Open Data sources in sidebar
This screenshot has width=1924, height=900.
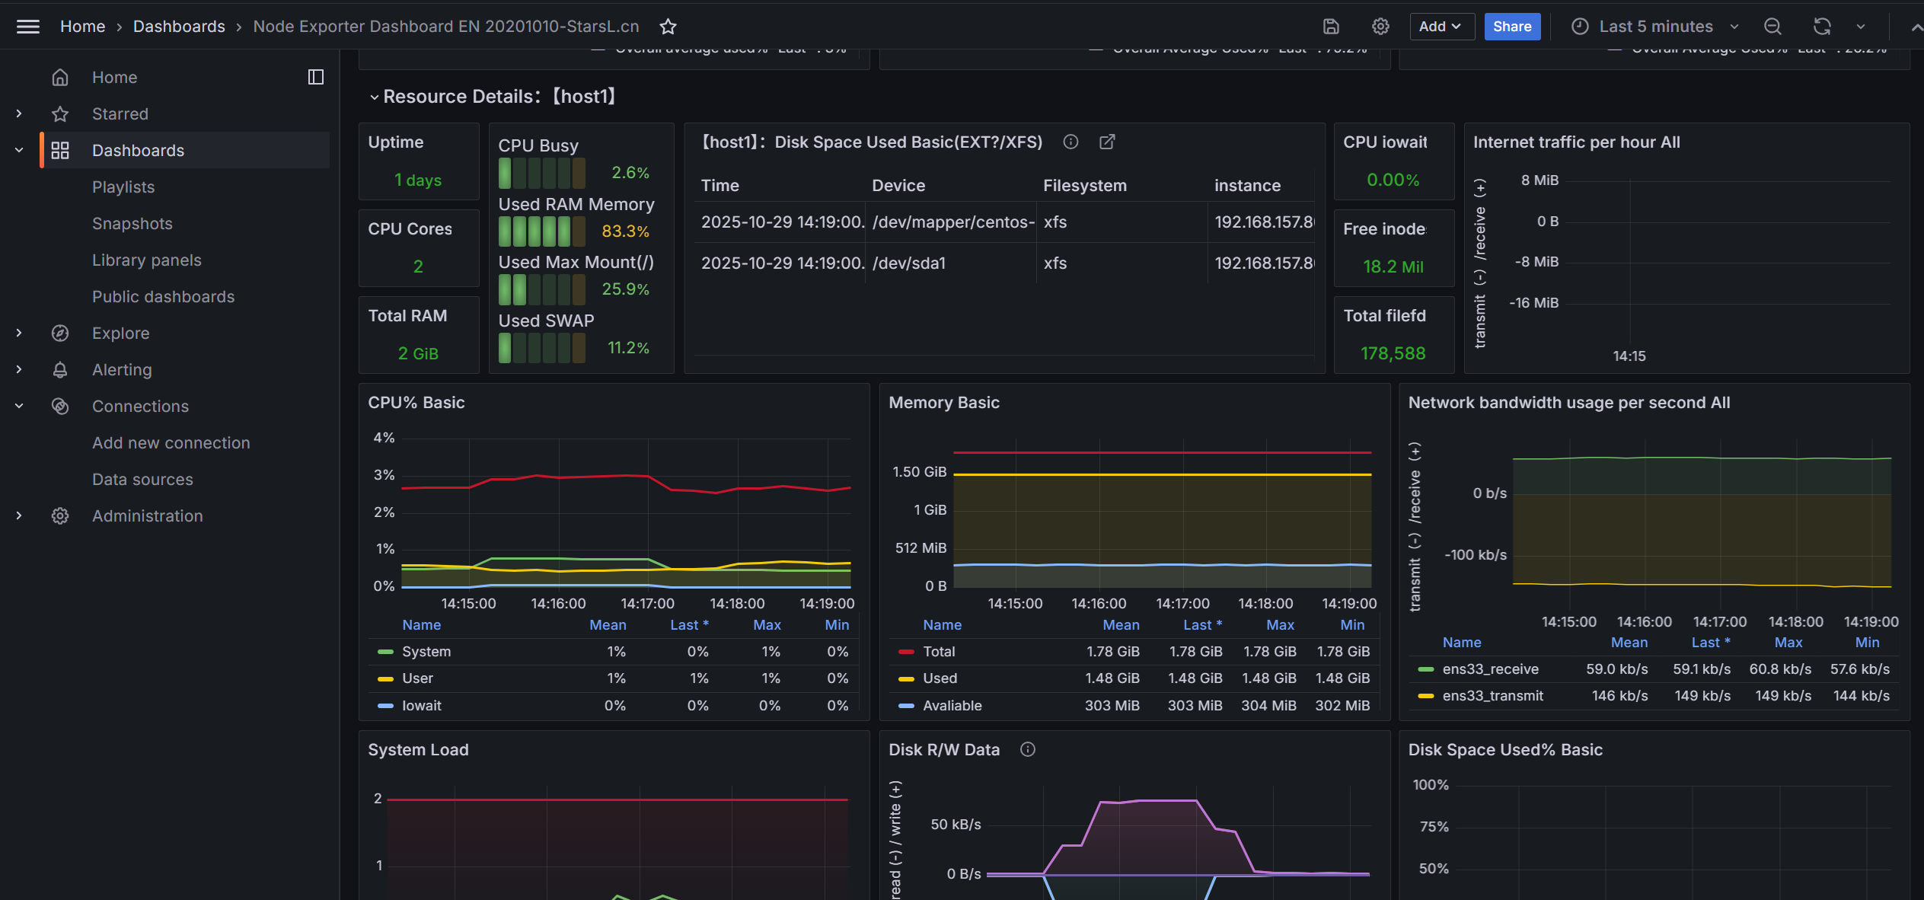click(x=142, y=480)
